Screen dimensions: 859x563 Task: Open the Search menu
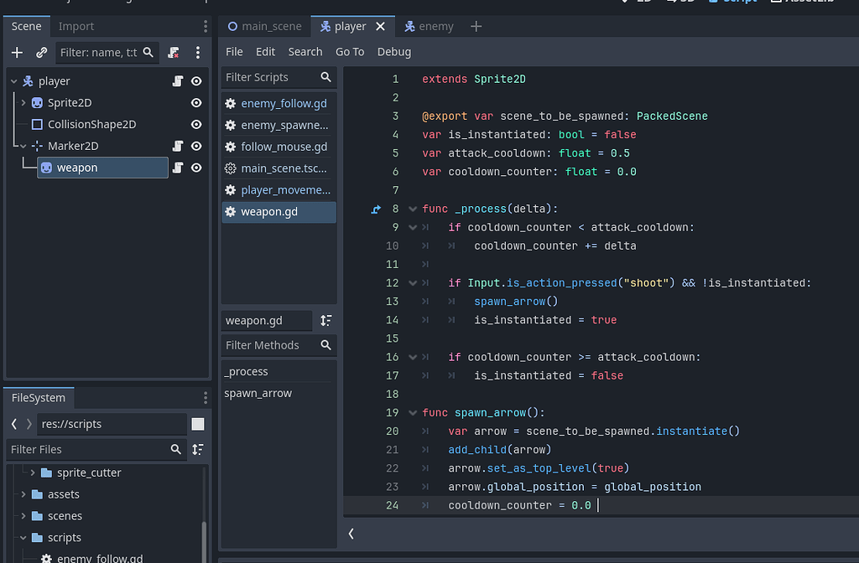305,51
